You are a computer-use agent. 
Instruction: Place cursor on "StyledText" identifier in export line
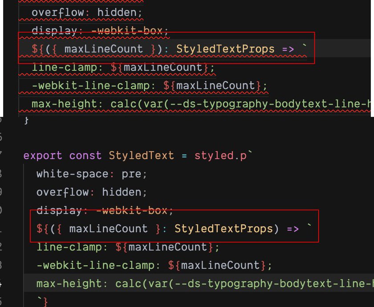tap(141, 155)
